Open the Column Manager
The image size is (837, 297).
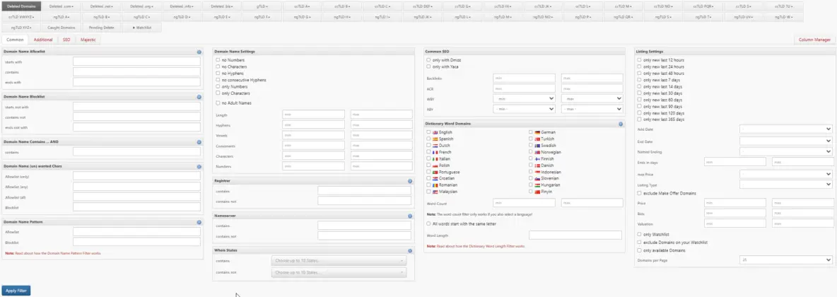click(x=814, y=40)
